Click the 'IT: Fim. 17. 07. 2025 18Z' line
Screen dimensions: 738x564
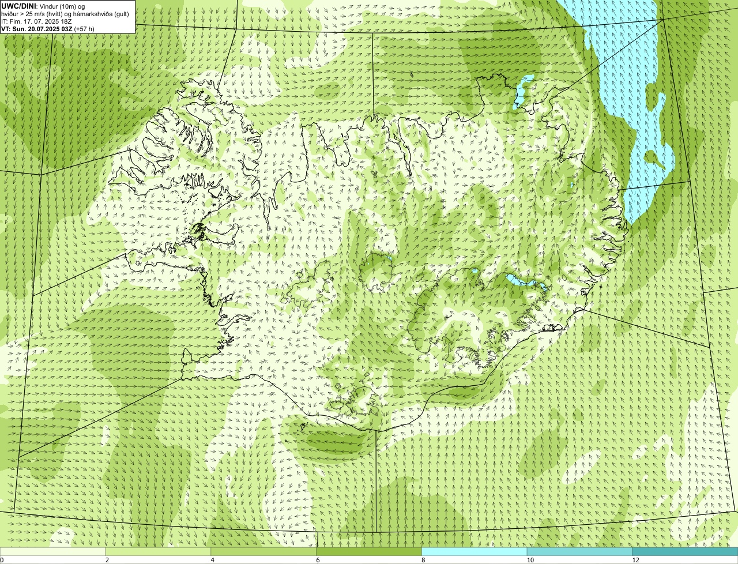coord(36,21)
